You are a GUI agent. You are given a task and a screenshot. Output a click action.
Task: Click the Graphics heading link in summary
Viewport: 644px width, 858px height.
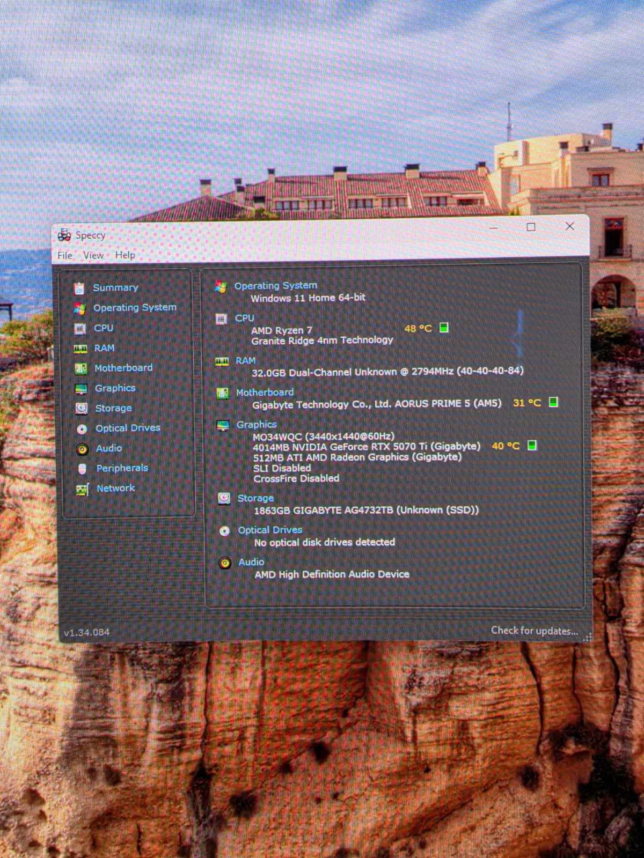(x=257, y=425)
